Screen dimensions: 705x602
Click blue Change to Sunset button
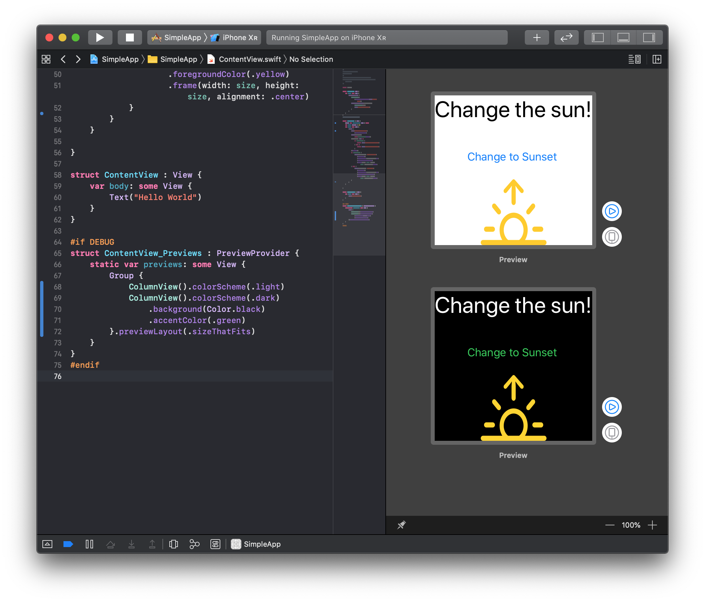(x=512, y=157)
